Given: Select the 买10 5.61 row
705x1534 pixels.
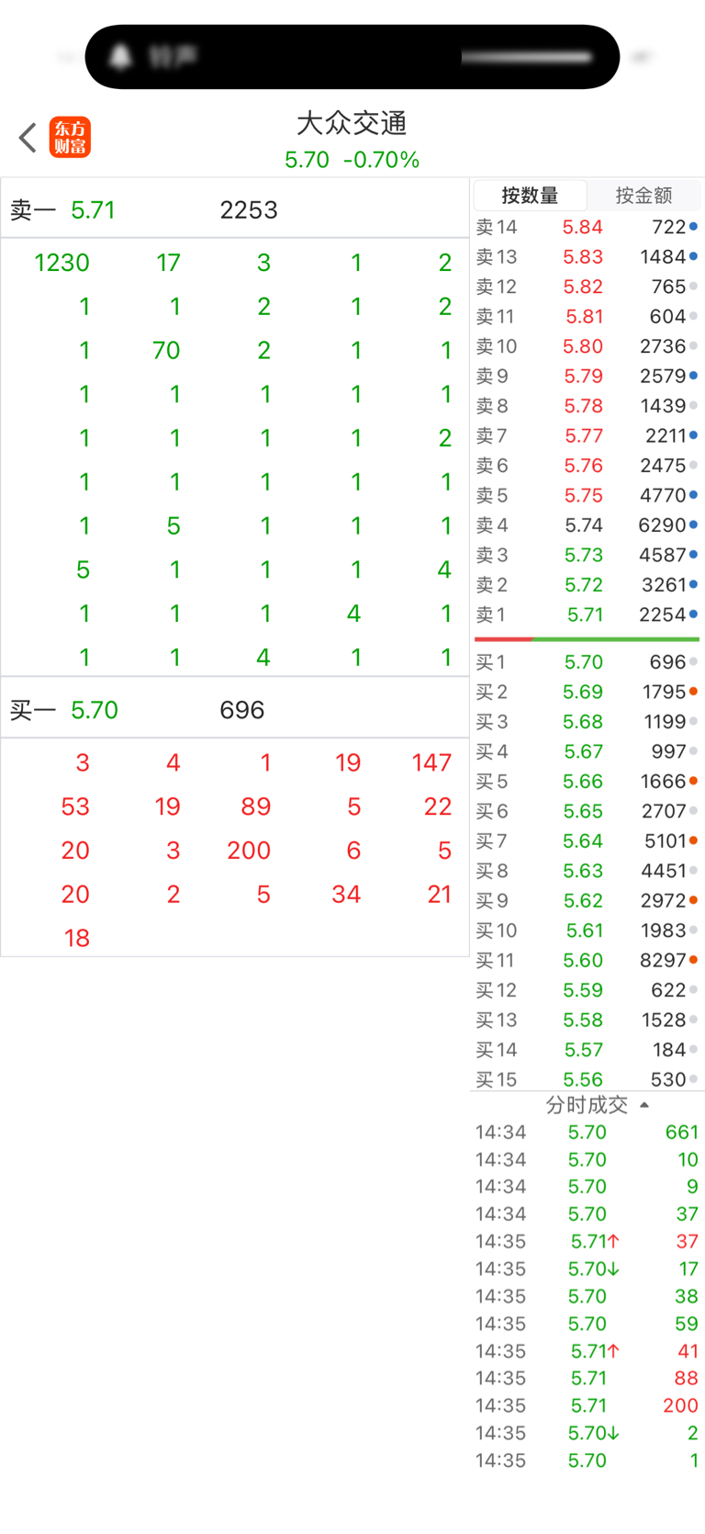Looking at the screenshot, I should (x=587, y=931).
